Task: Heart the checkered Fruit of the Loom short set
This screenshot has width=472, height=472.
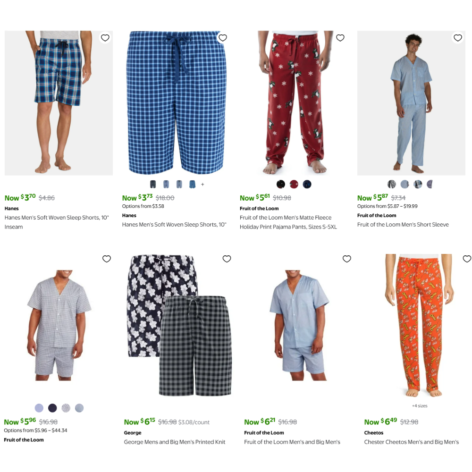Action: pyautogui.click(x=107, y=259)
